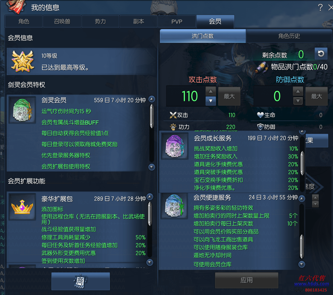Switch to the 角色历史 tab

(289, 36)
